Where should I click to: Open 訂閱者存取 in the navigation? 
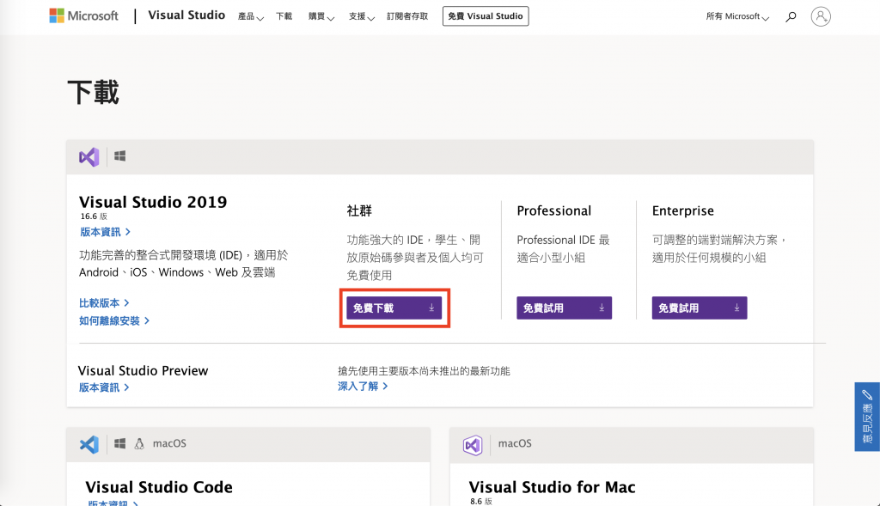pyautogui.click(x=407, y=16)
